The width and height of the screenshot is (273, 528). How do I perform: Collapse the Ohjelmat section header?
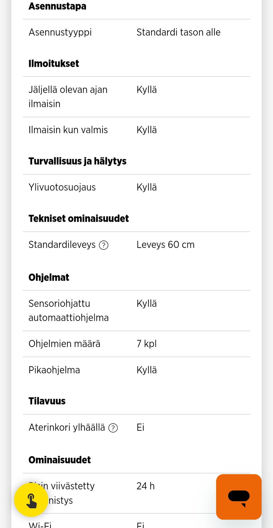(x=49, y=277)
